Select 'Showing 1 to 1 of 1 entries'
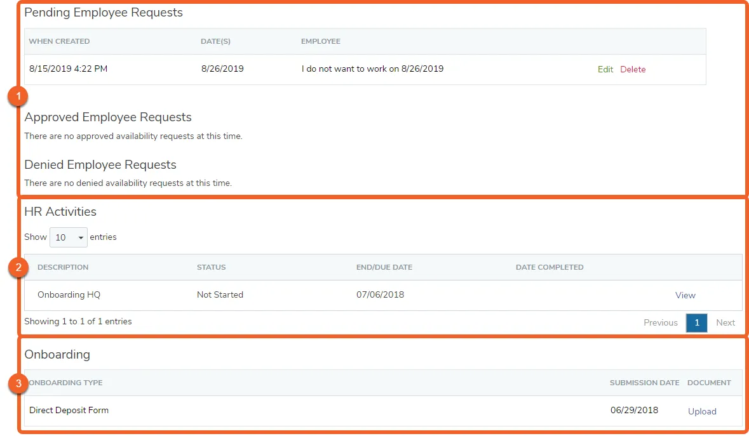 [78, 322]
